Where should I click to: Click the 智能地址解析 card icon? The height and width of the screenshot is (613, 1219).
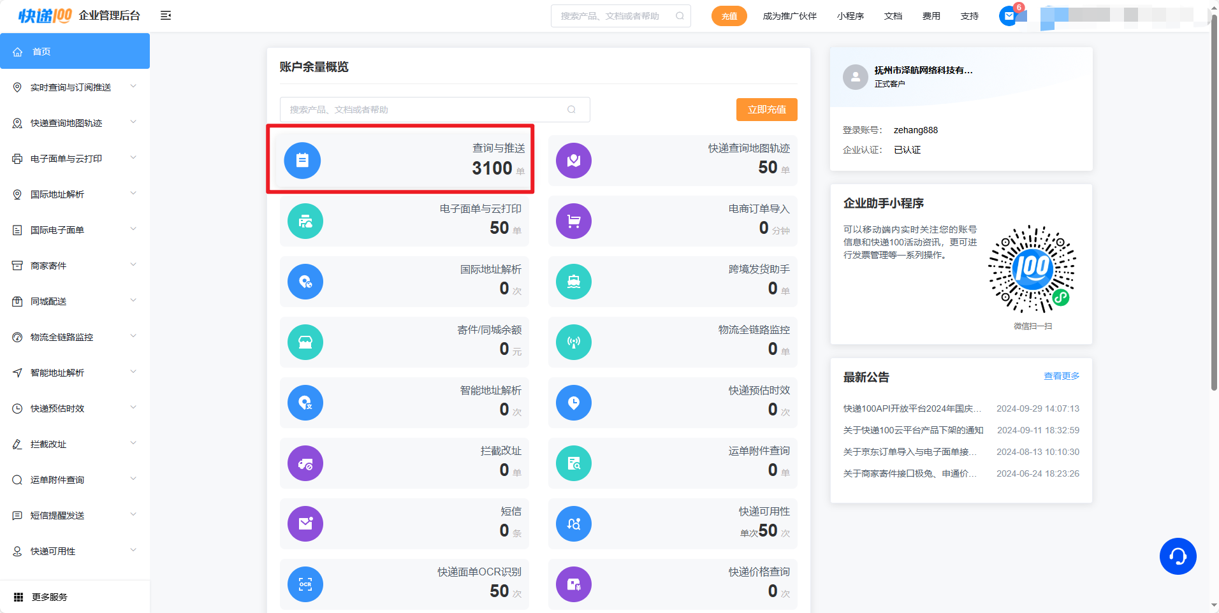pyautogui.click(x=305, y=403)
